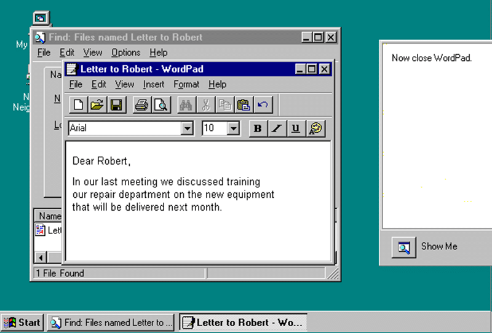Open Print Preview from the toolbar
This screenshot has height=333, width=492.
coord(161,104)
